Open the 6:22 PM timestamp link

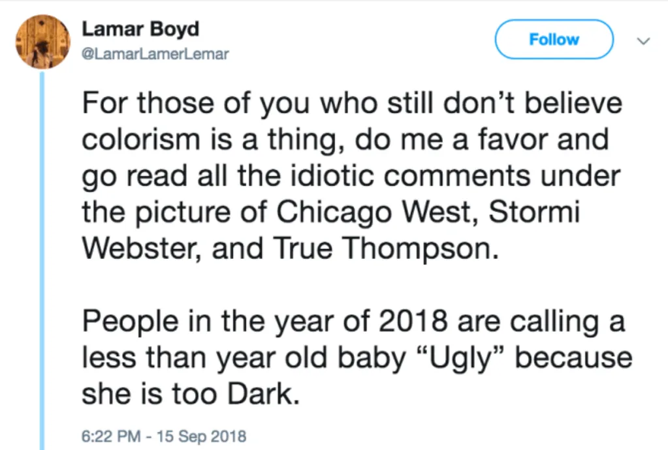click(x=111, y=436)
